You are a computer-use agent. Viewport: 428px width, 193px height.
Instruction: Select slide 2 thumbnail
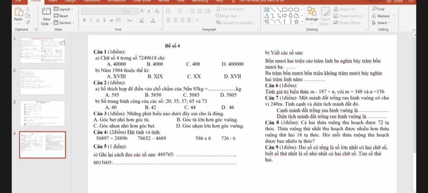coord(43,82)
